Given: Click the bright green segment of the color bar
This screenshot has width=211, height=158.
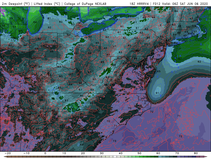Looking at the screenshot, I should click(x=141, y=156).
